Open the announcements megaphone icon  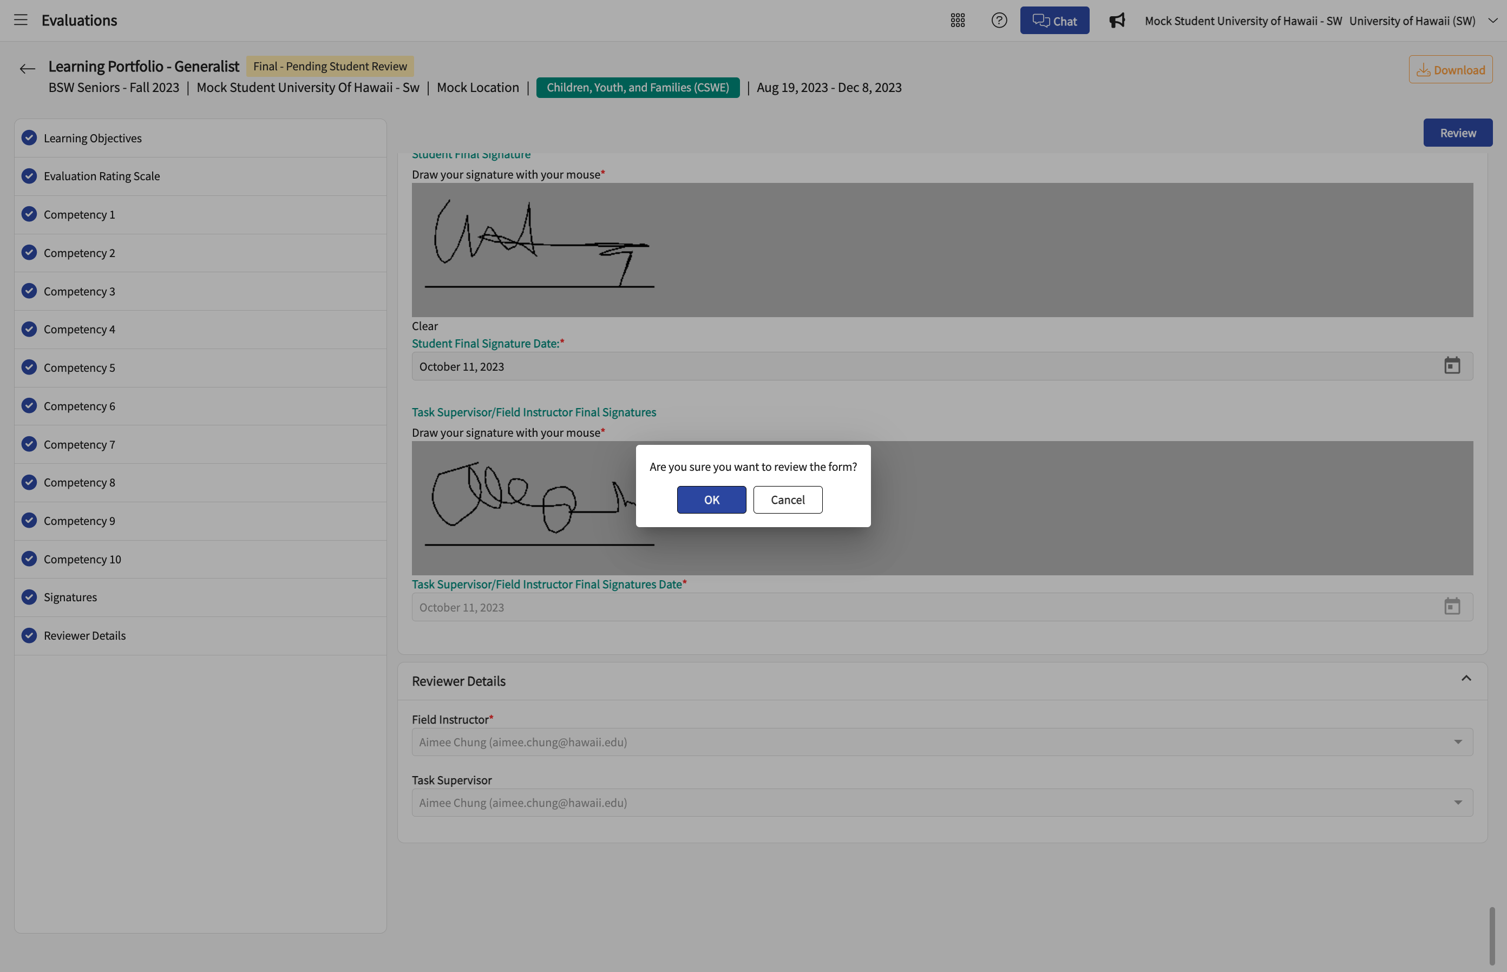tap(1117, 20)
